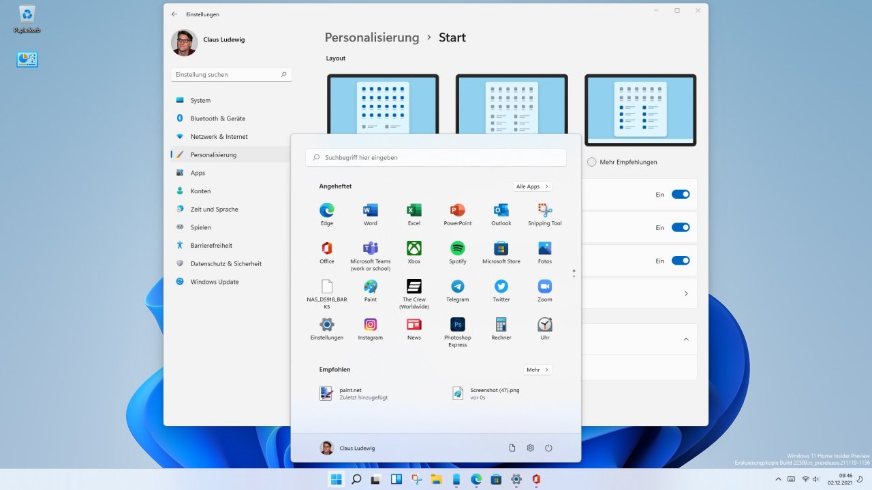
Task: Open Excel pinned app
Action: pos(414,214)
